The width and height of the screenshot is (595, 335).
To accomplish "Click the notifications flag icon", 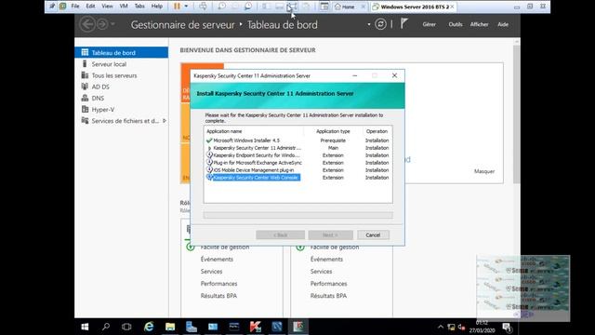I will [404, 23].
